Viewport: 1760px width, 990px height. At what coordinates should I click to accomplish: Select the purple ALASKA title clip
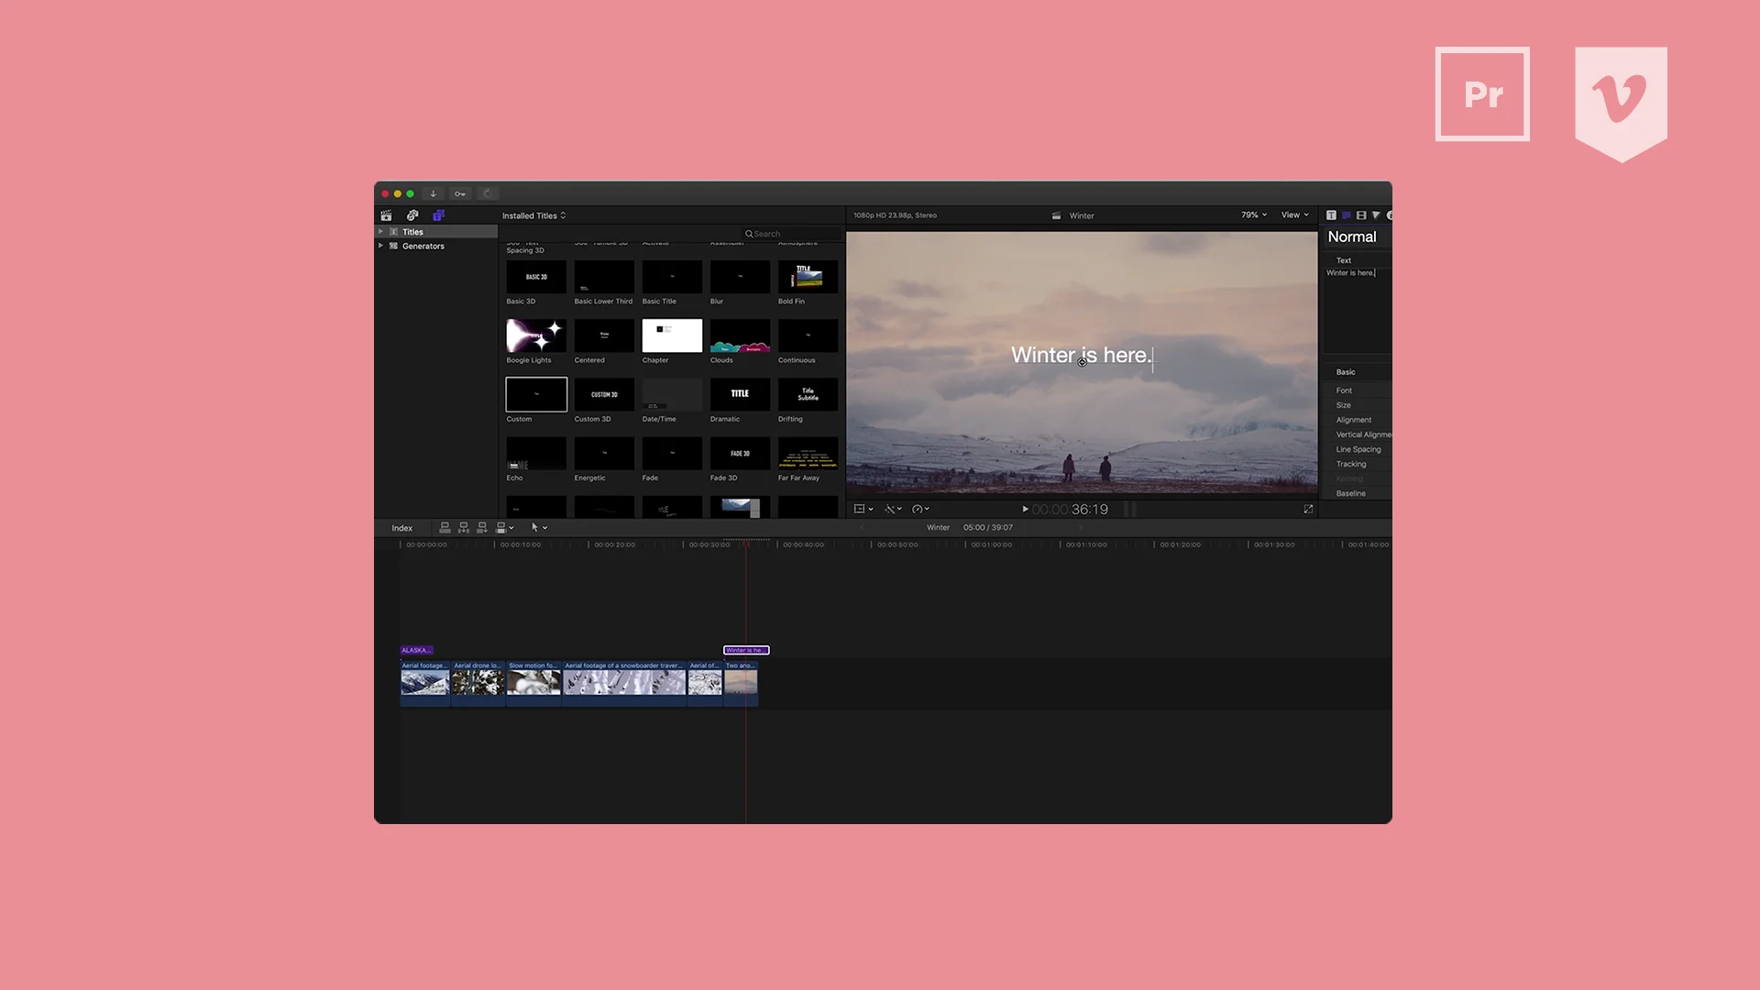click(x=416, y=650)
